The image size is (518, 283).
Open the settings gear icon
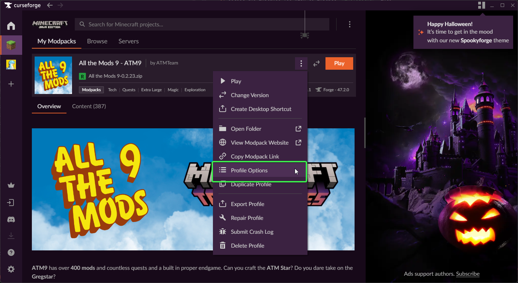pyautogui.click(x=11, y=269)
